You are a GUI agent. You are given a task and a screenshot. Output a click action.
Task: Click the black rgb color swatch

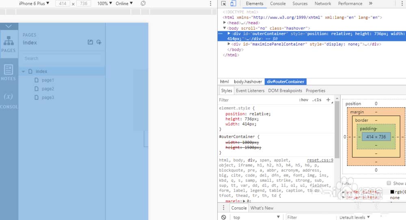[392, 192]
